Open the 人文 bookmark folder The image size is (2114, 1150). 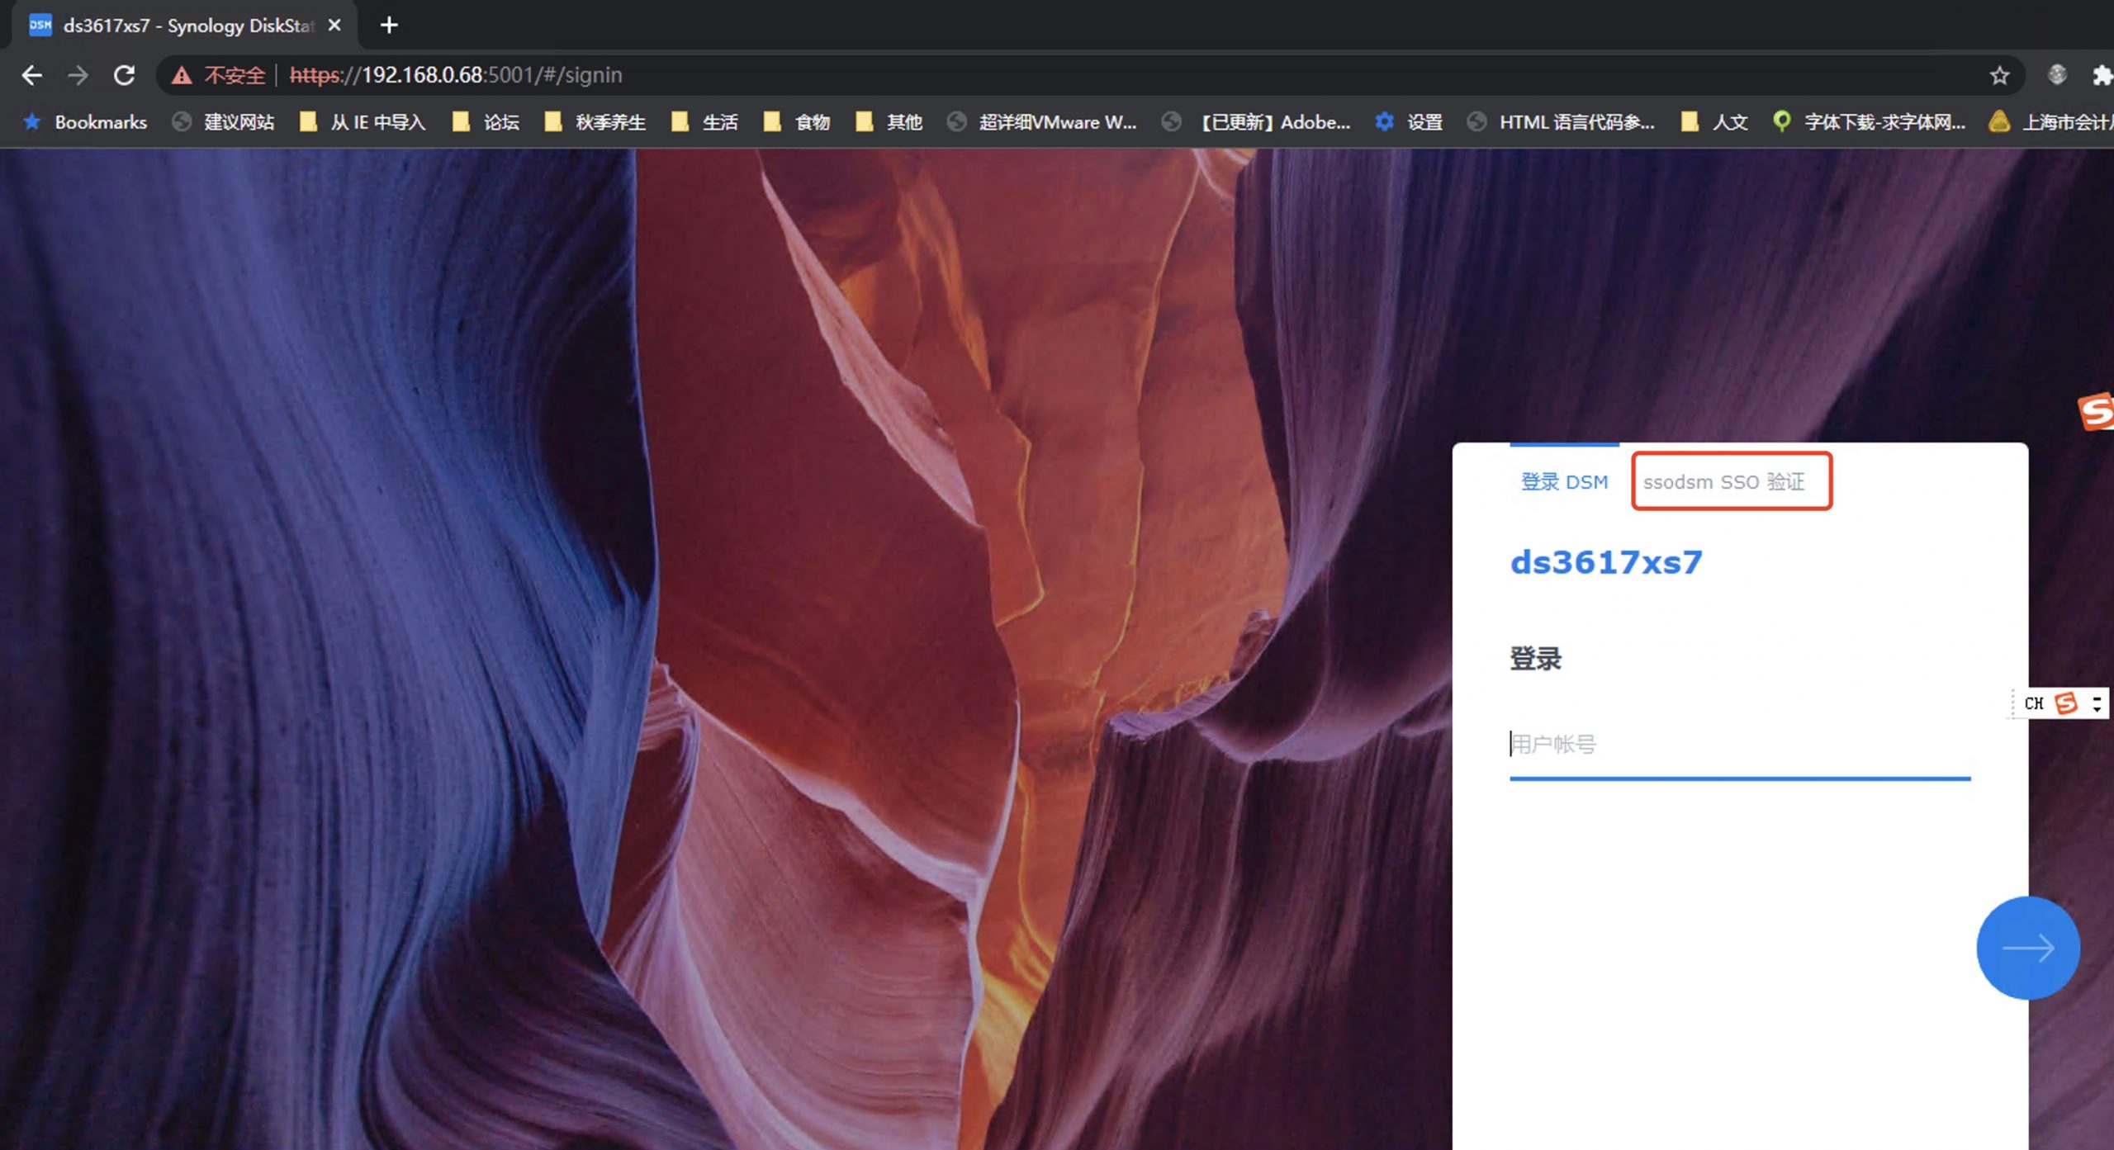1714,122
